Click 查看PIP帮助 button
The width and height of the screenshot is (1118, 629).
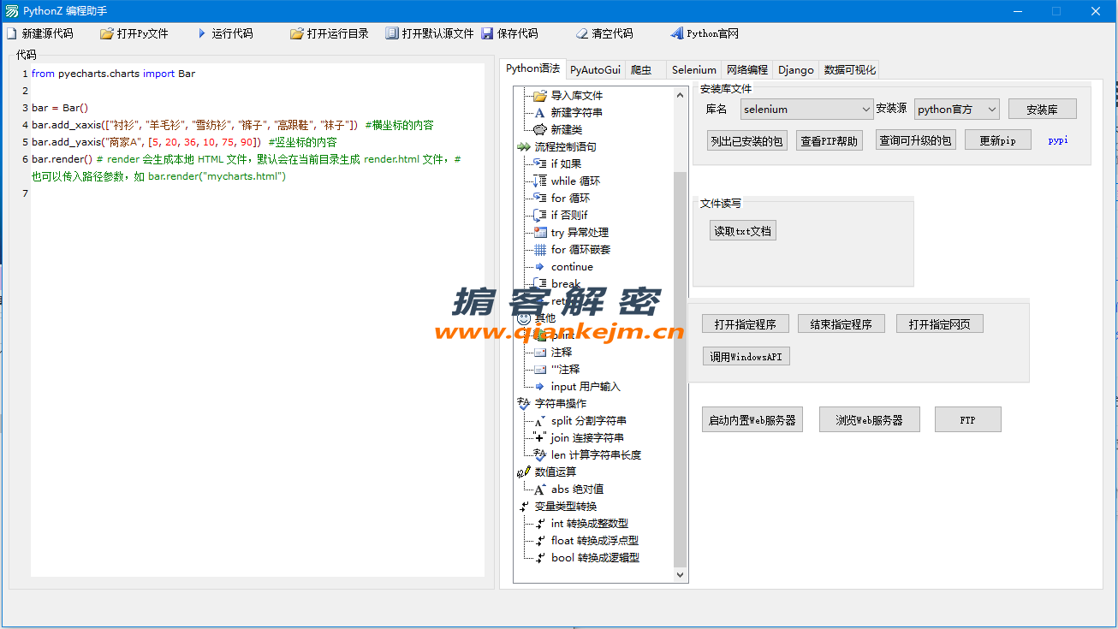[x=829, y=141]
